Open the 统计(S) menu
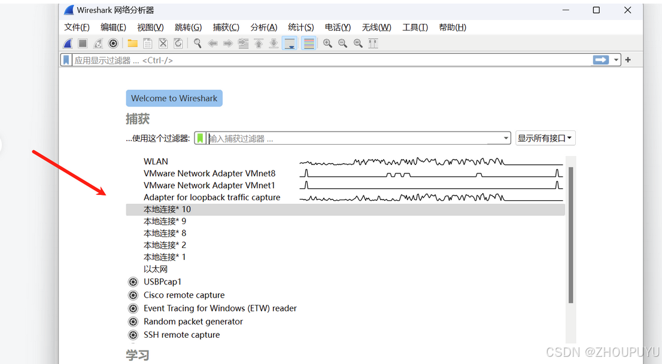662x364 pixels. tap(301, 27)
